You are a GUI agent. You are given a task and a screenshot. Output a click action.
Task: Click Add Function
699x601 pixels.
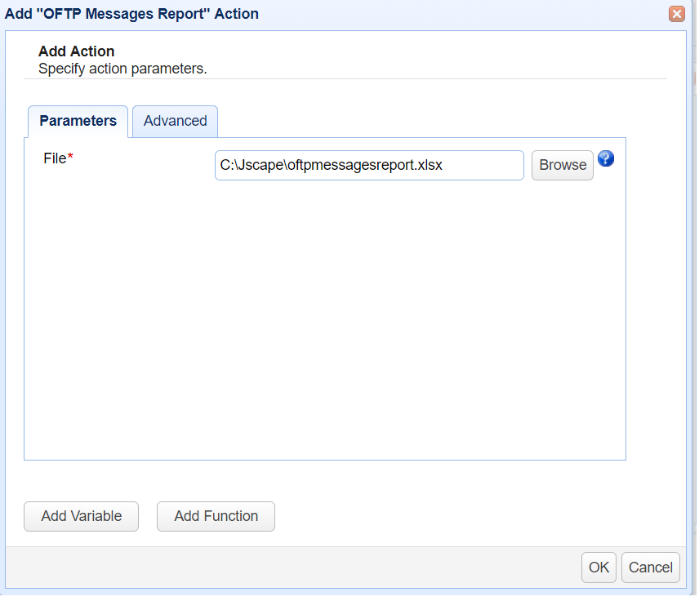pyautogui.click(x=215, y=516)
